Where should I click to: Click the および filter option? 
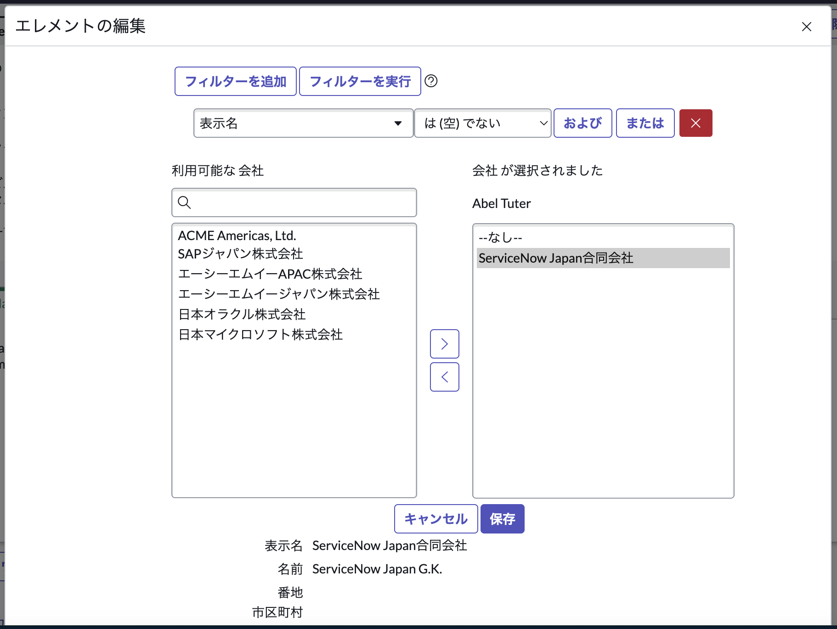[x=582, y=123]
